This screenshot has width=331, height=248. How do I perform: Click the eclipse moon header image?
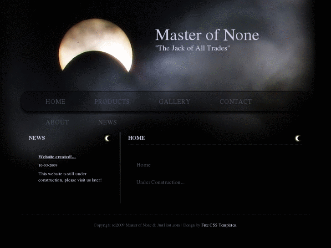pos(96,46)
